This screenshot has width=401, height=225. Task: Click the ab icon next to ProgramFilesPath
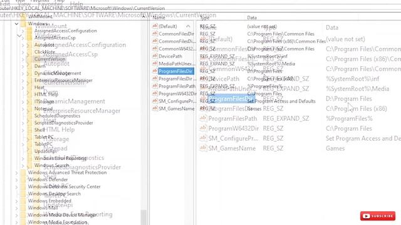tap(155, 86)
